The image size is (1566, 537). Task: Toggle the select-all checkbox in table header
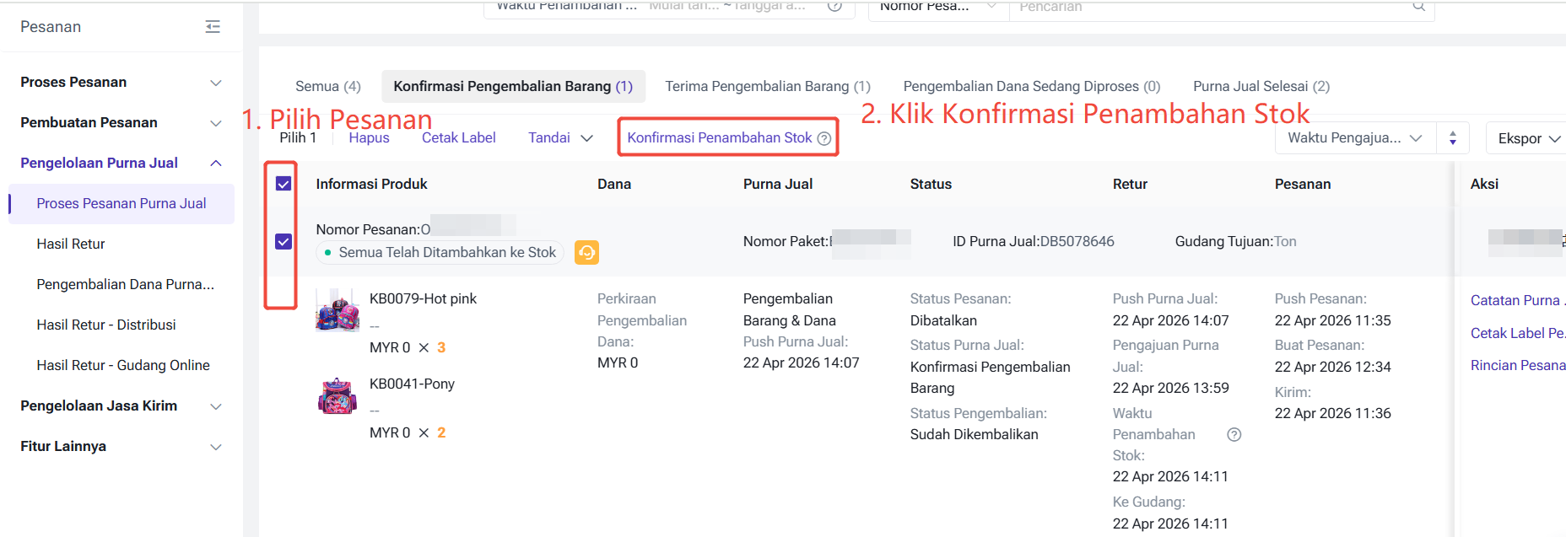[283, 184]
